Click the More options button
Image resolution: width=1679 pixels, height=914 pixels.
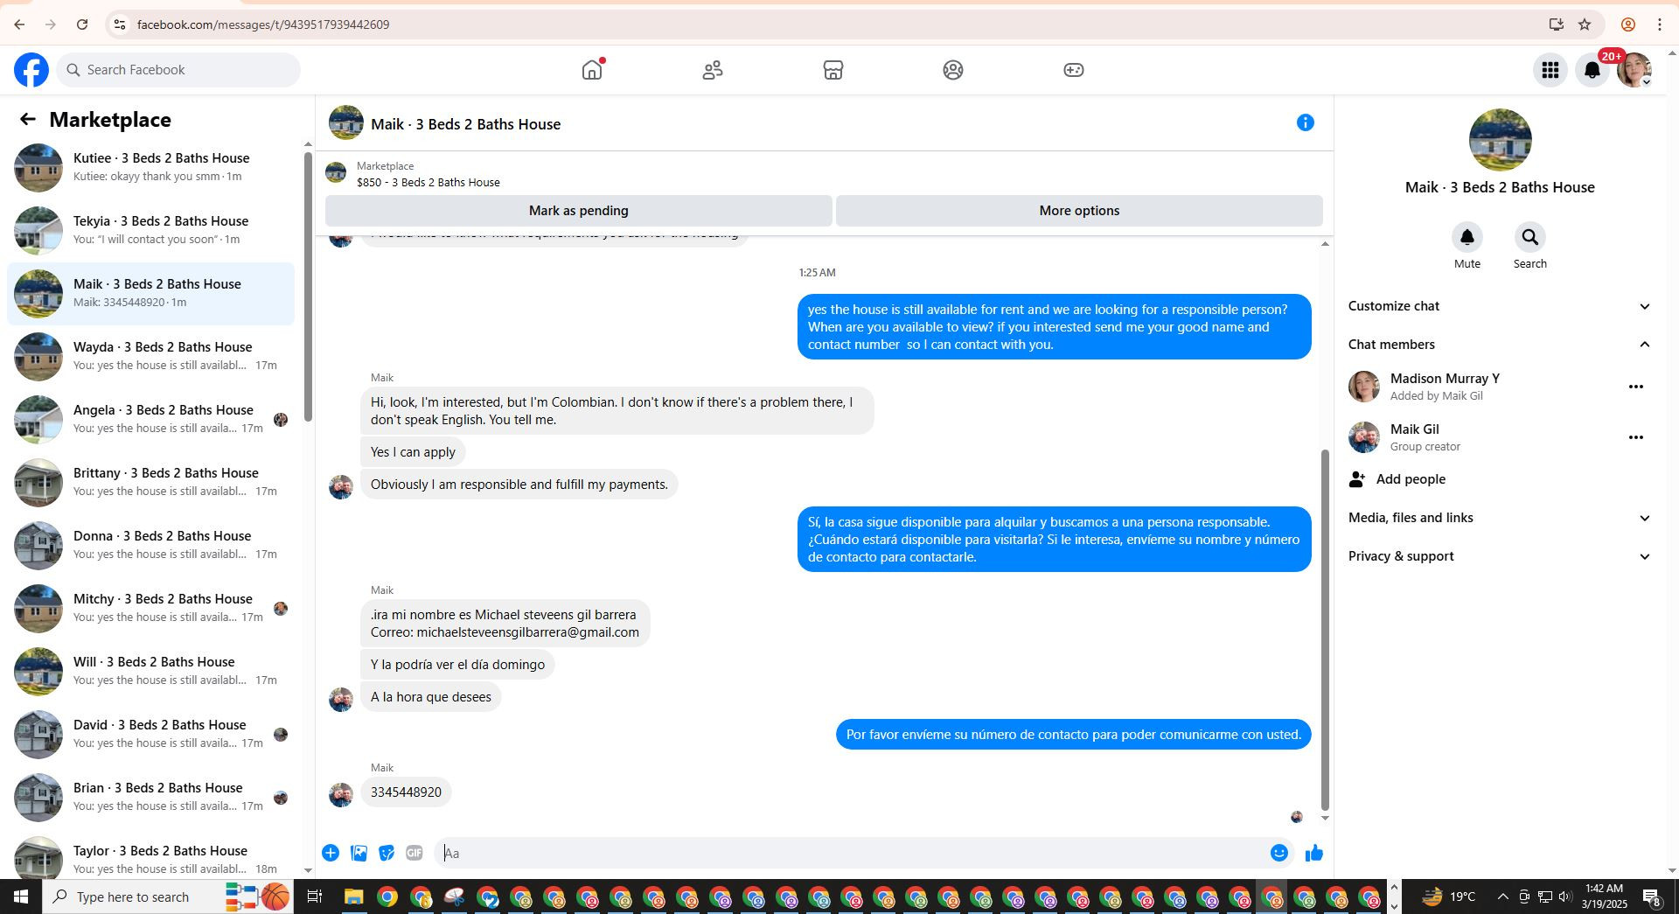point(1079,211)
